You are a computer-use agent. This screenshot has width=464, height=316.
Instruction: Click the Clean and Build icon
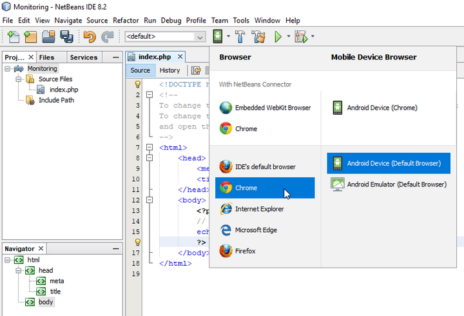258,37
